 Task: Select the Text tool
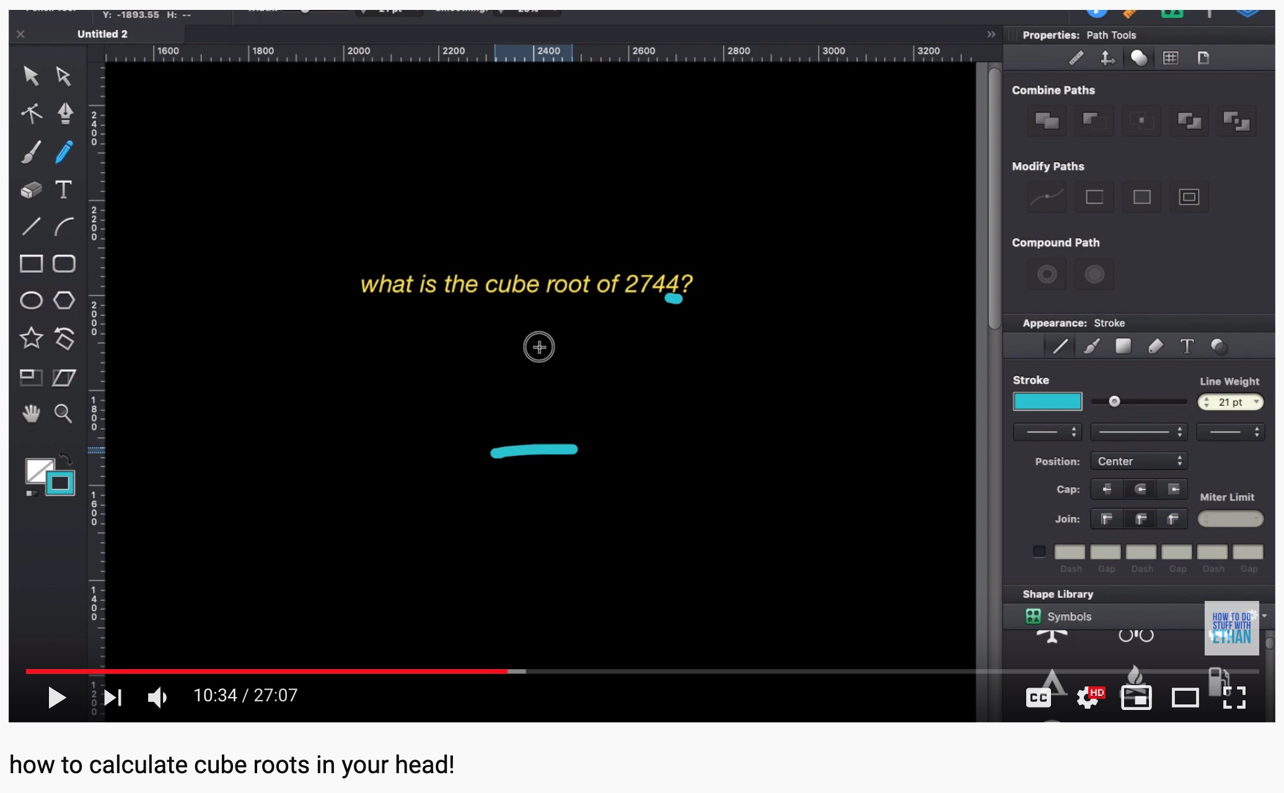(x=63, y=190)
